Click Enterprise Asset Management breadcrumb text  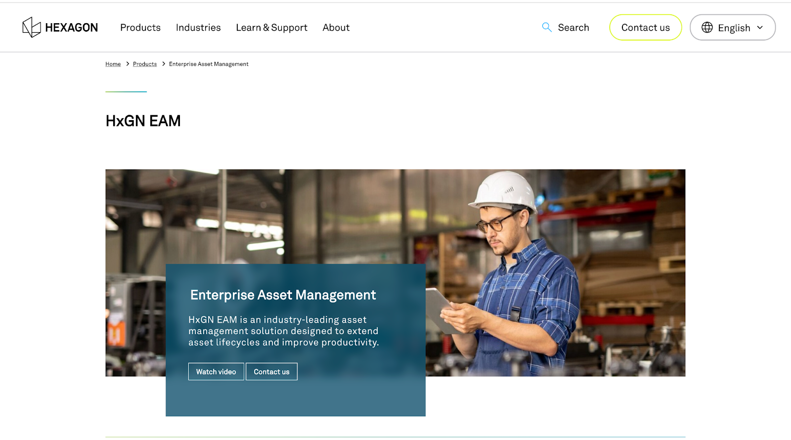(209, 64)
